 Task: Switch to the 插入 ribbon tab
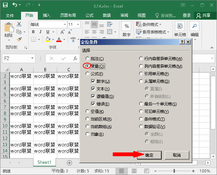[46, 15]
